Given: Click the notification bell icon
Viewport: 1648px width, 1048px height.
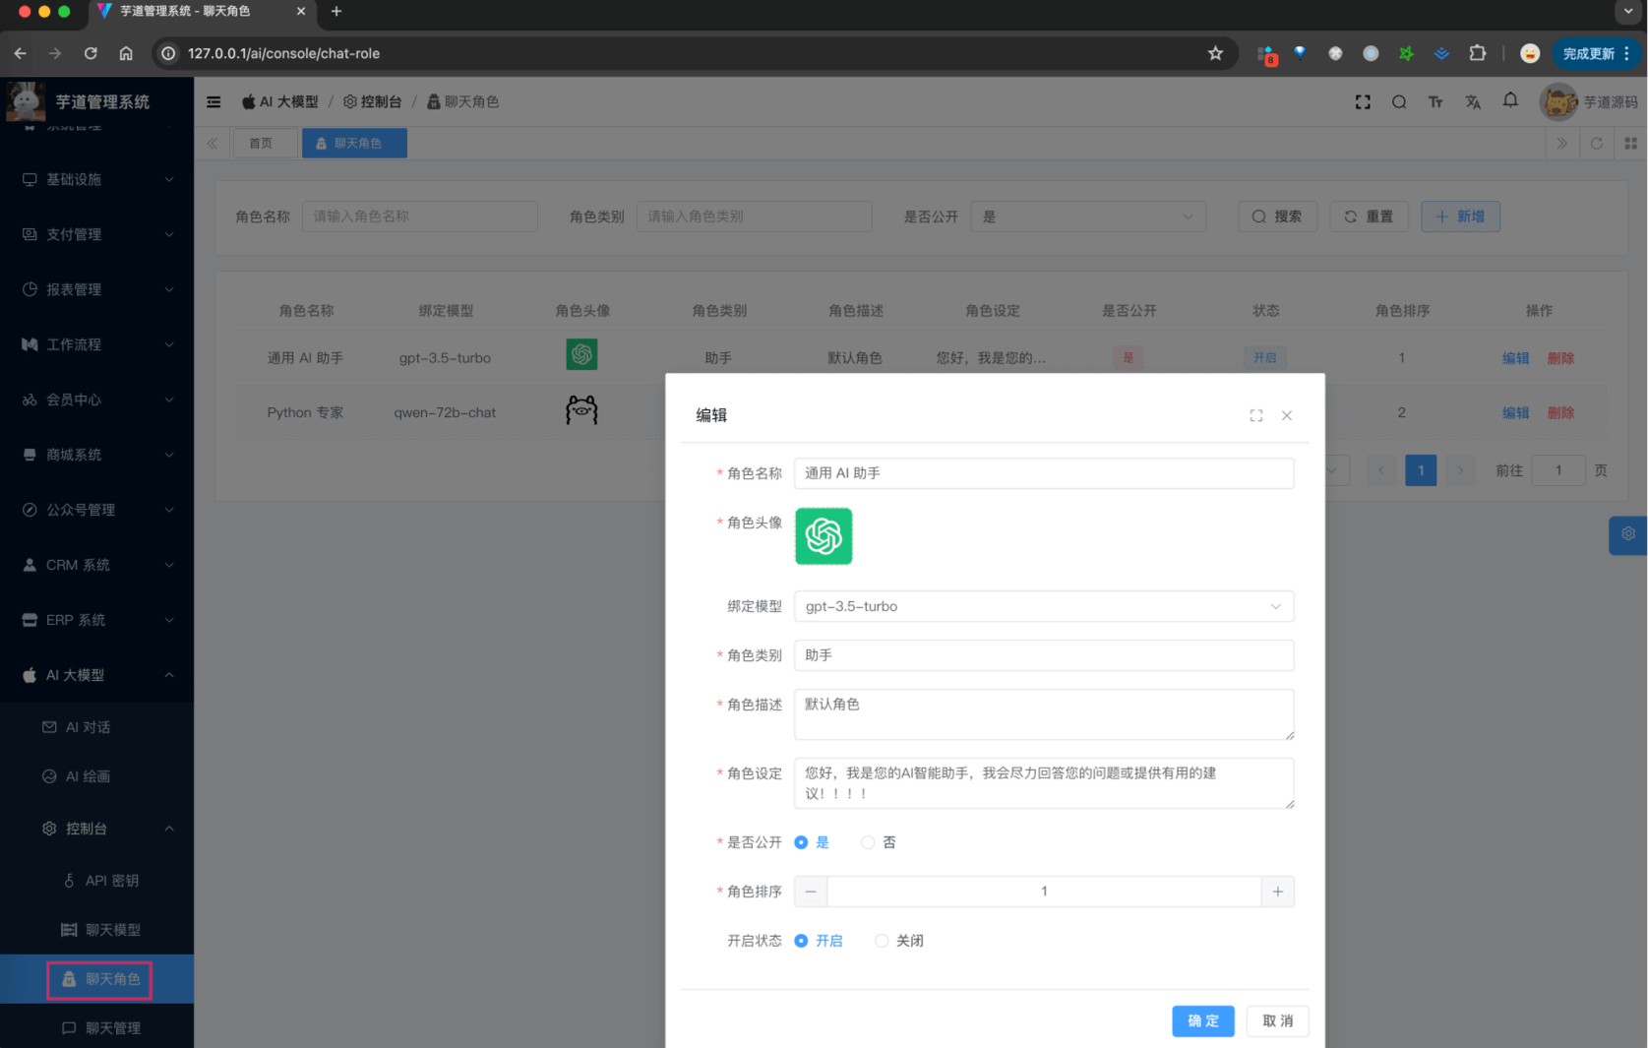Looking at the screenshot, I should pyautogui.click(x=1510, y=101).
